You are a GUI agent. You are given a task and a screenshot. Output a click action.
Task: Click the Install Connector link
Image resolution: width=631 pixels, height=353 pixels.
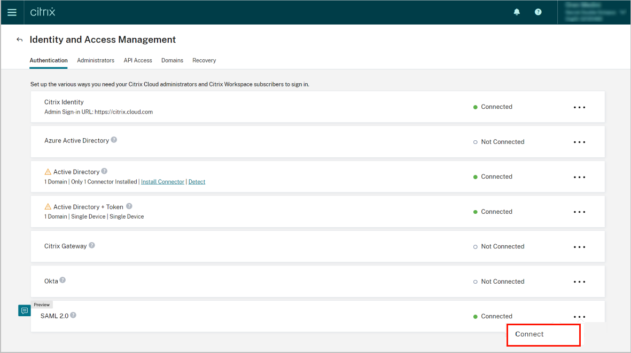pos(162,181)
